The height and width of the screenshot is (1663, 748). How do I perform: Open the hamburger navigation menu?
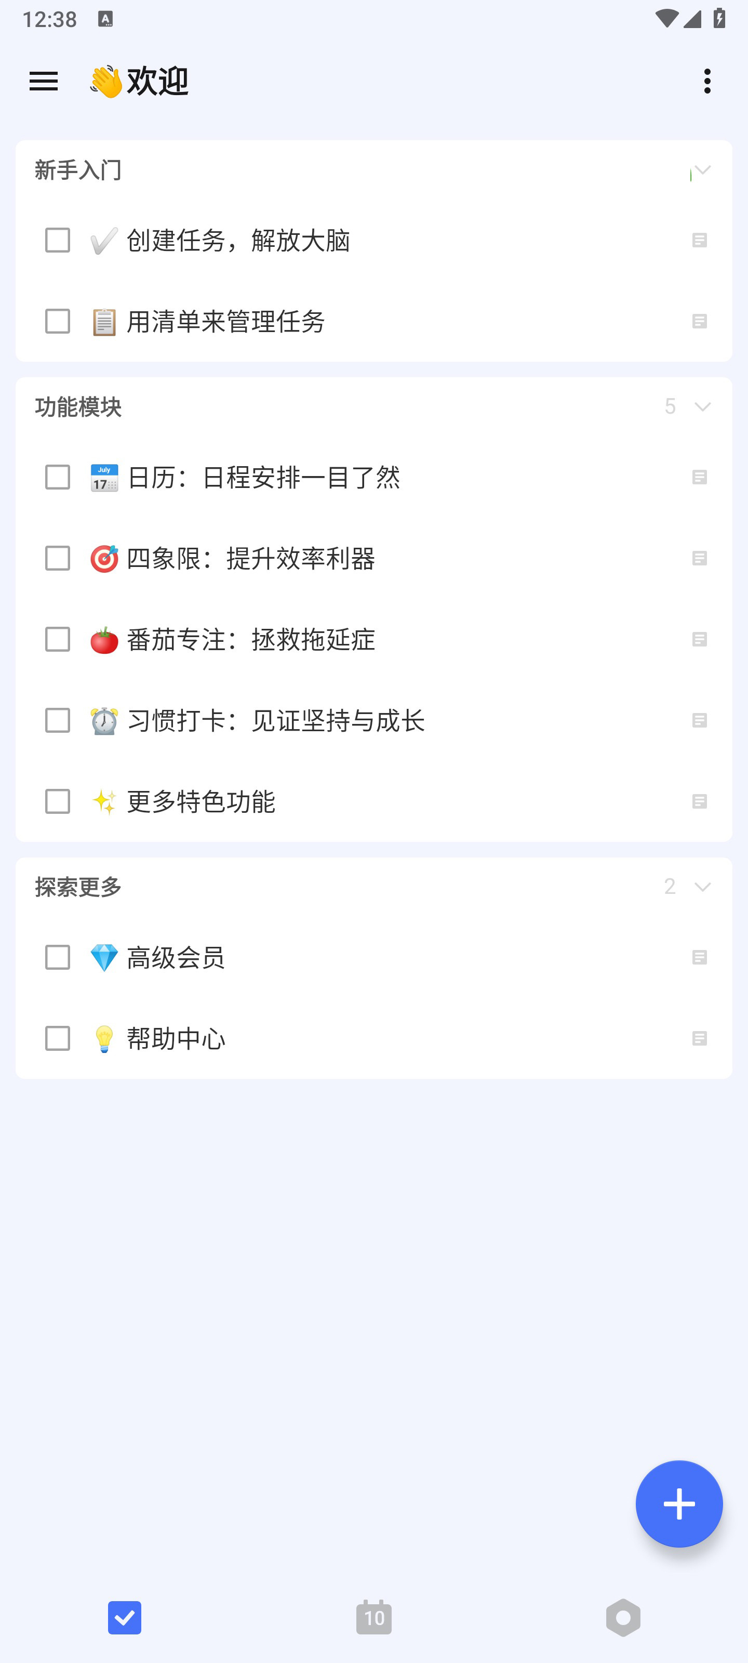(x=44, y=82)
